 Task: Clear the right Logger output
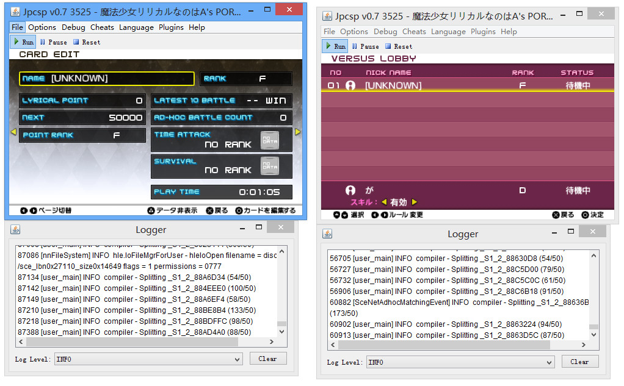click(x=579, y=362)
